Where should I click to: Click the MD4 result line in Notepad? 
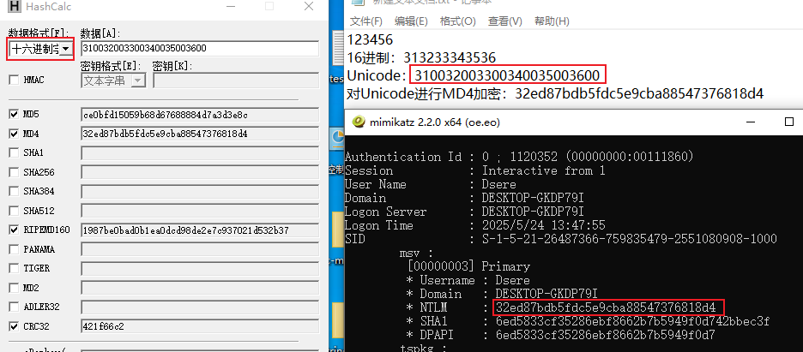coord(555,93)
